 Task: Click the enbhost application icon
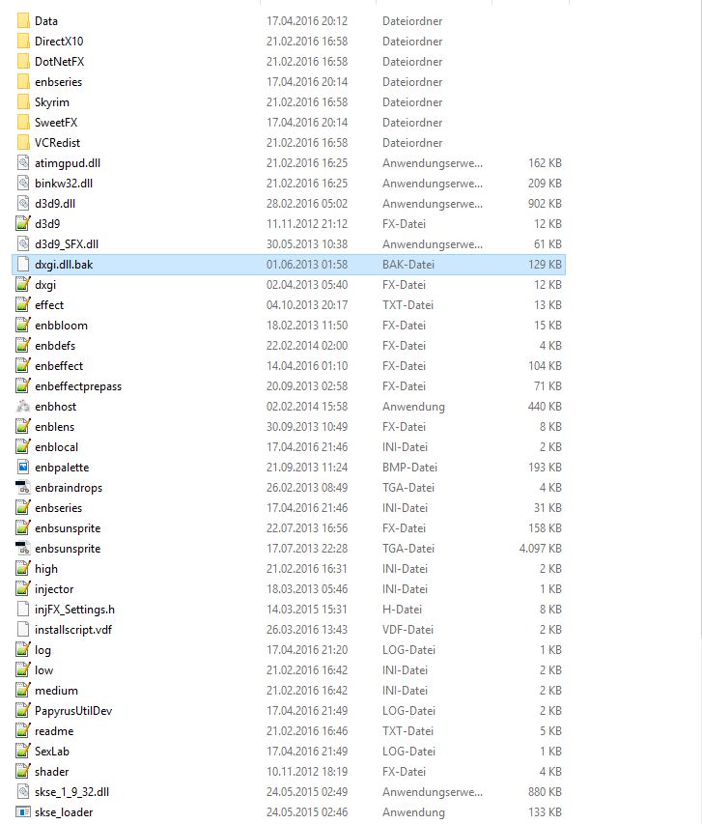23,407
